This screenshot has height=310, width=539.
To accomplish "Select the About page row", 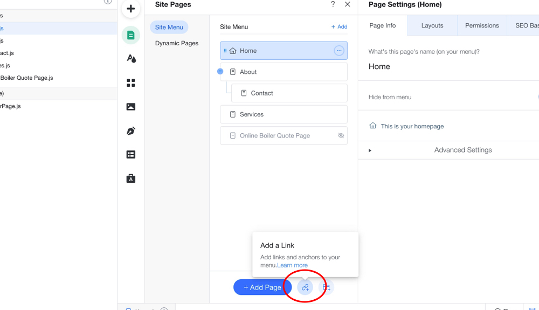I will point(284,72).
